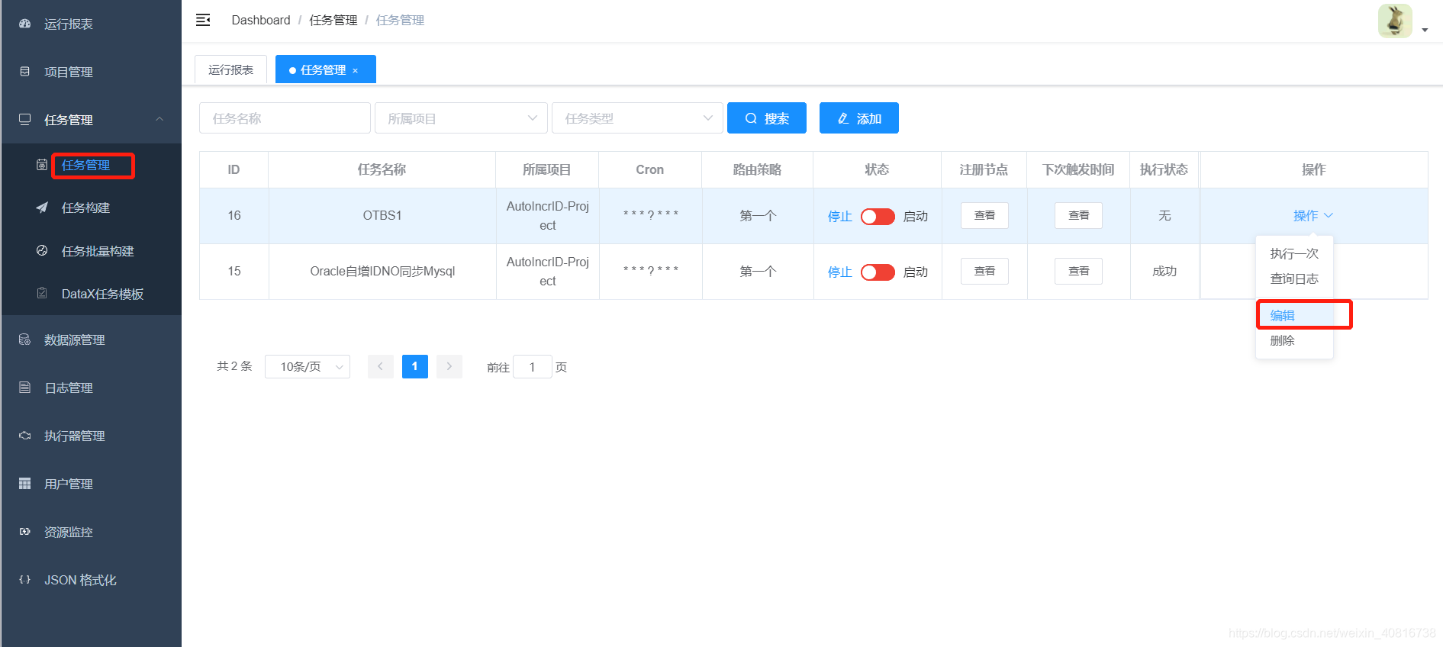Click 查看 under 注册节点 for task 15
Screen dimensions: 1443x647
click(x=984, y=271)
